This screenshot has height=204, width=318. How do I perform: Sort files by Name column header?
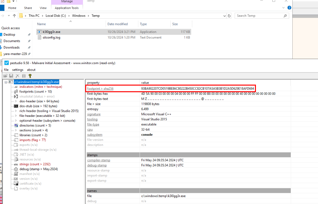(x=41, y=24)
